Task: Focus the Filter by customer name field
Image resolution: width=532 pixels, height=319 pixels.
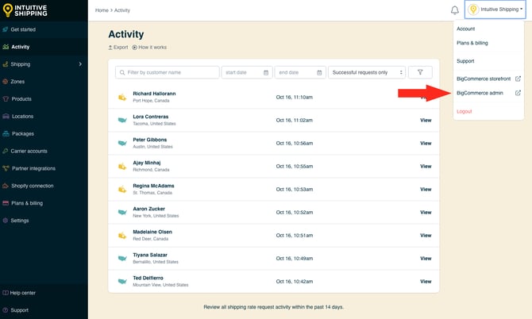Action: coord(168,72)
